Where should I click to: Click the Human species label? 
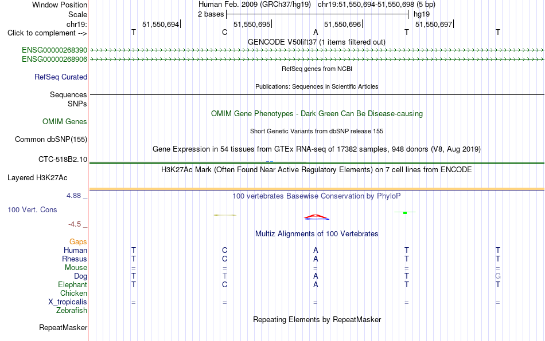pyautogui.click(x=75, y=250)
